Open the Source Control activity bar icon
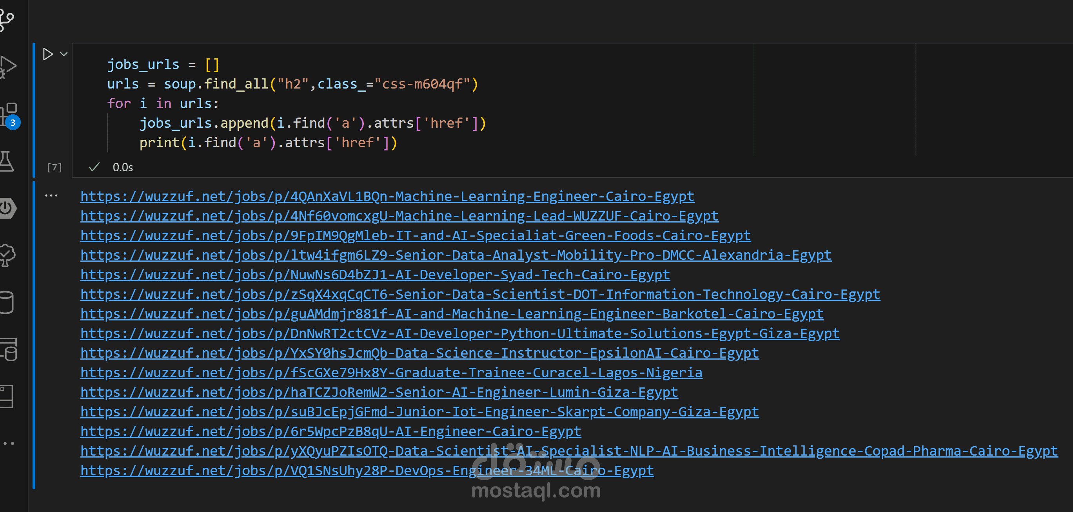The image size is (1073, 512). [7, 20]
